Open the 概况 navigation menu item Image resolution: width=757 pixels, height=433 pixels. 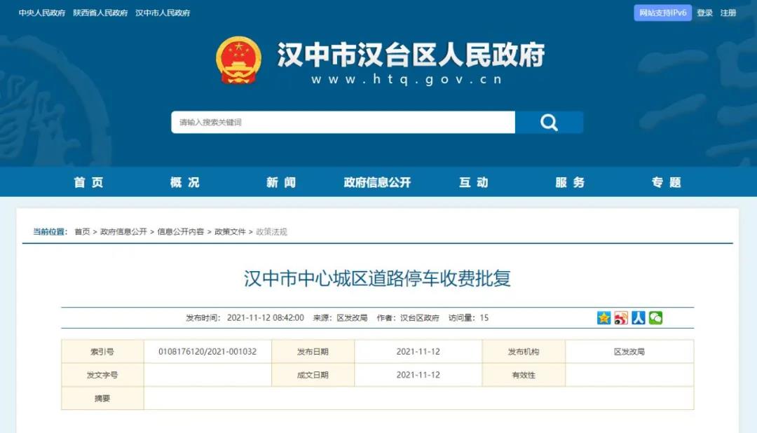[185, 182]
